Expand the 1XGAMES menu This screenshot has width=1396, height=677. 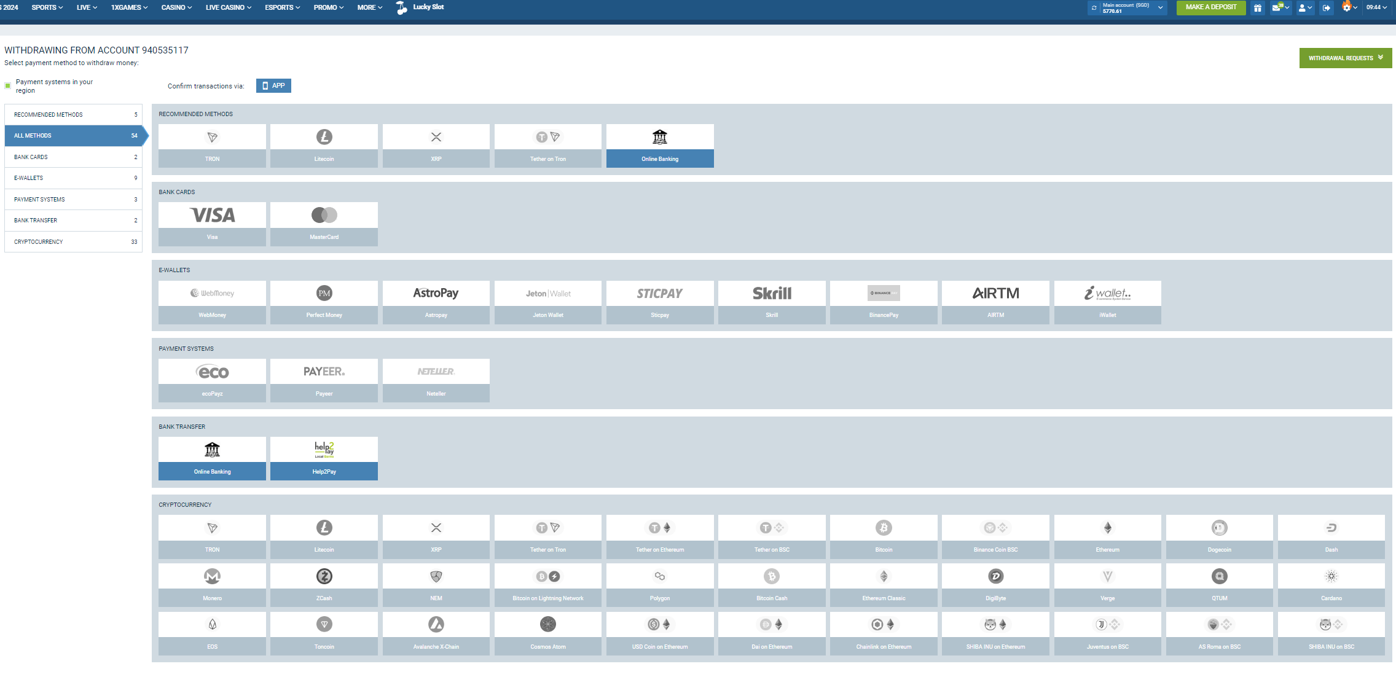[129, 7]
